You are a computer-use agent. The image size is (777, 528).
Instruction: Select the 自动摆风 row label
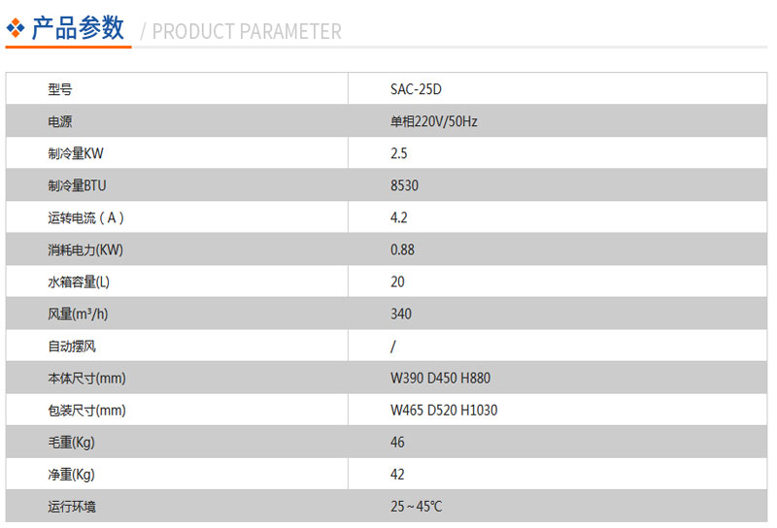(72, 346)
